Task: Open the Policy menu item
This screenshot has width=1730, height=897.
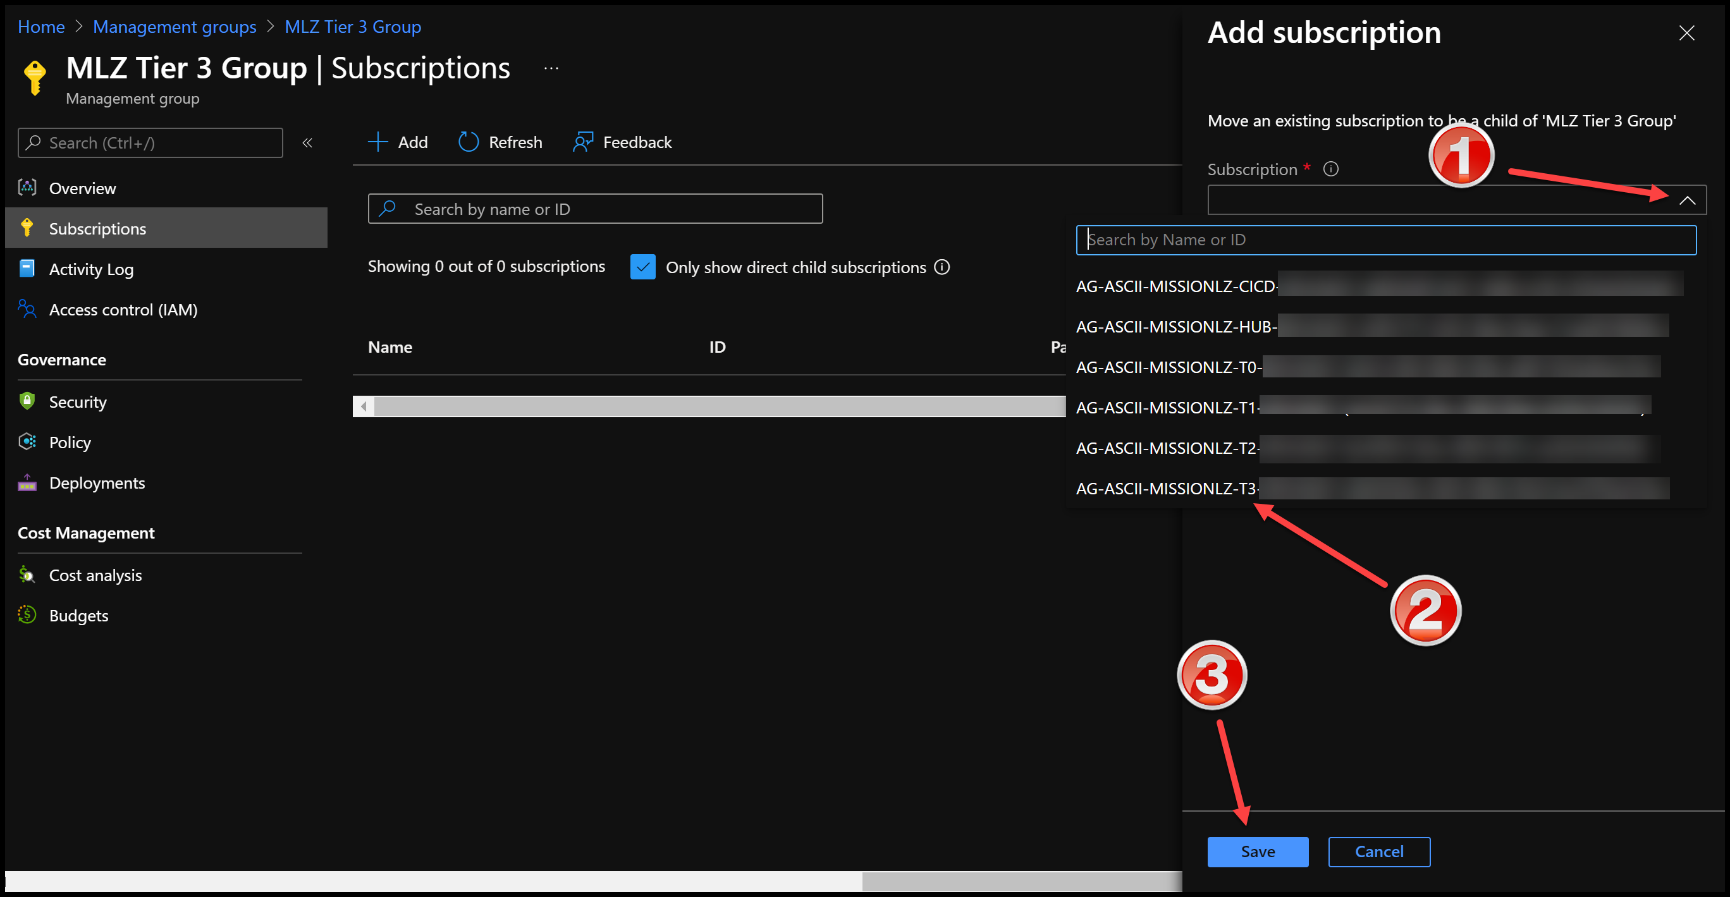Action: click(166, 442)
